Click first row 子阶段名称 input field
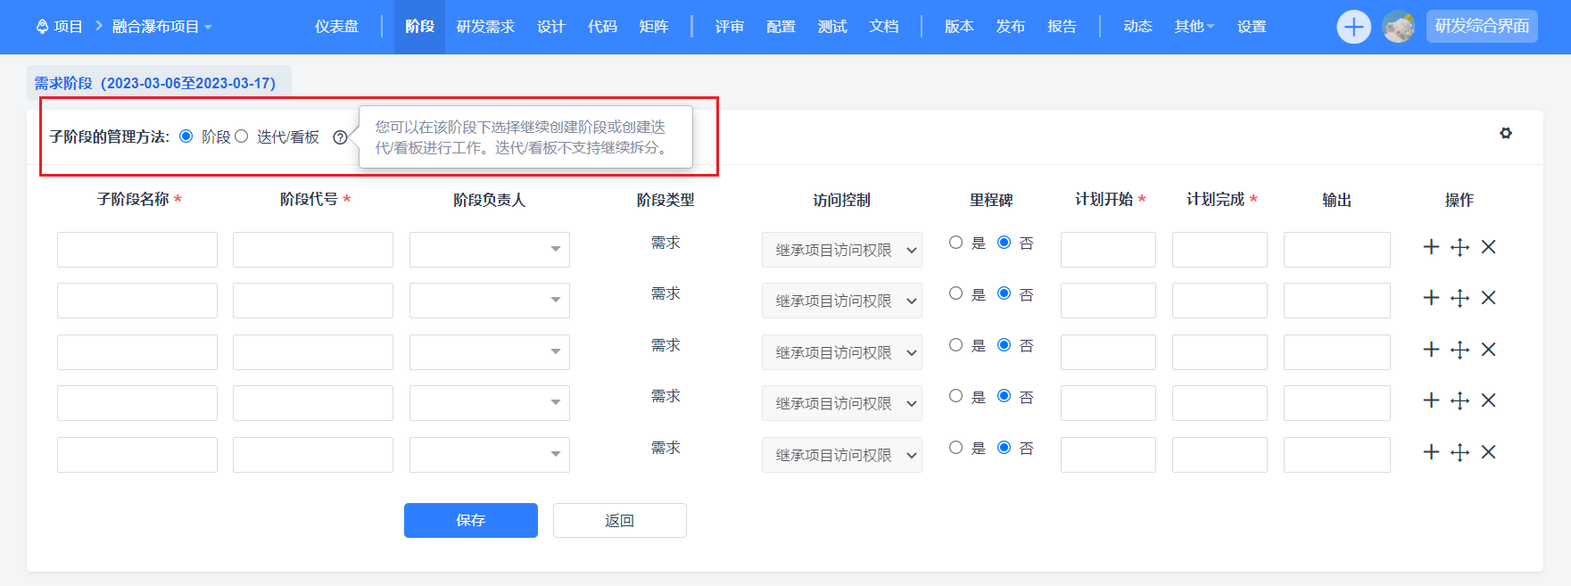 [x=137, y=250]
